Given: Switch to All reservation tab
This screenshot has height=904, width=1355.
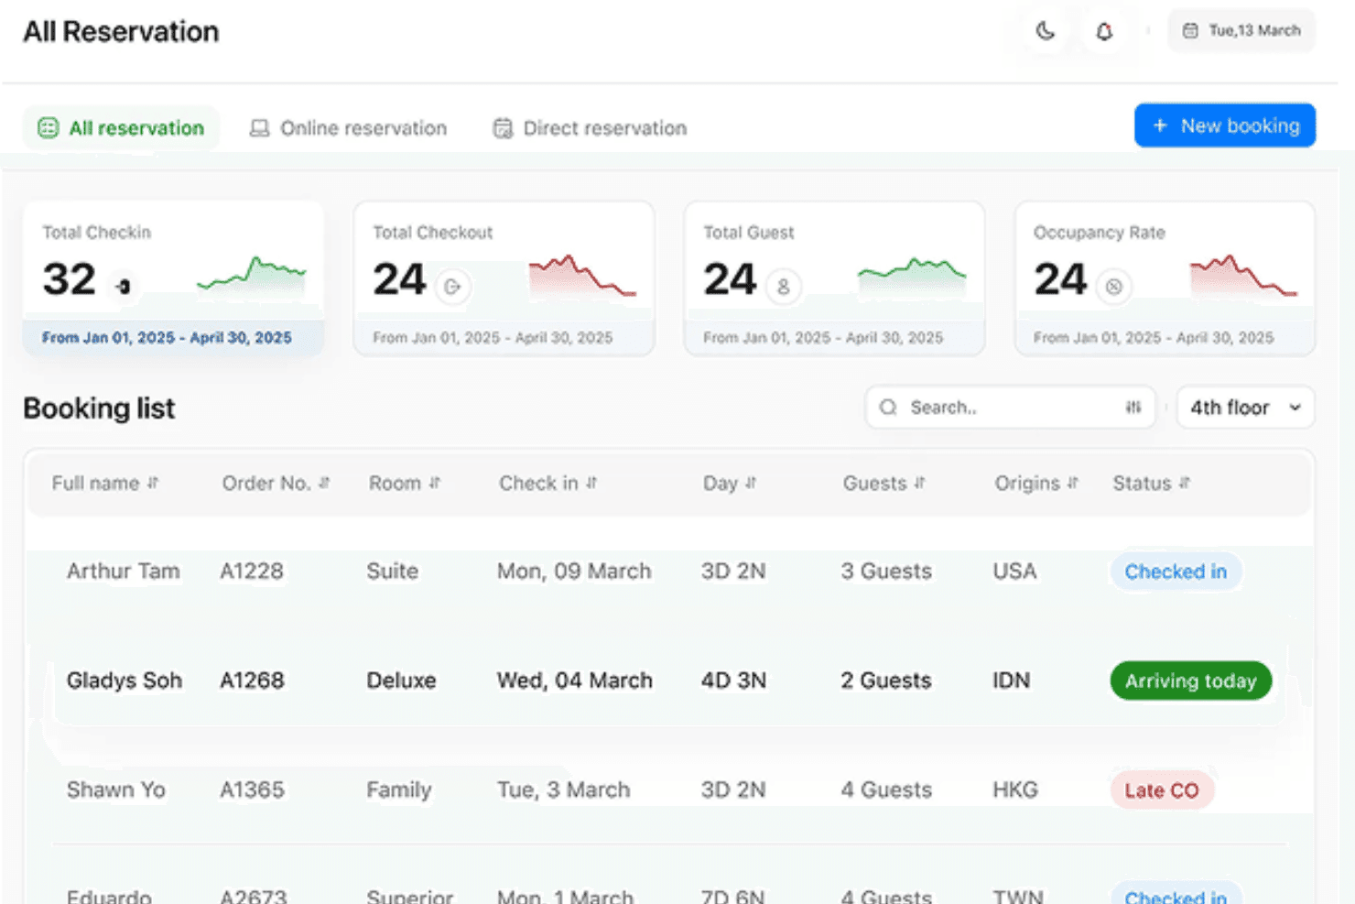Looking at the screenshot, I should coord(121,128).
